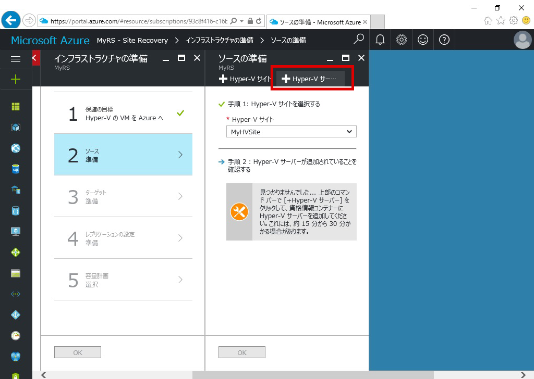Screen dimensions: 534x379
Task: Open the Azure notifications bell
Action: tap(380, 40)
